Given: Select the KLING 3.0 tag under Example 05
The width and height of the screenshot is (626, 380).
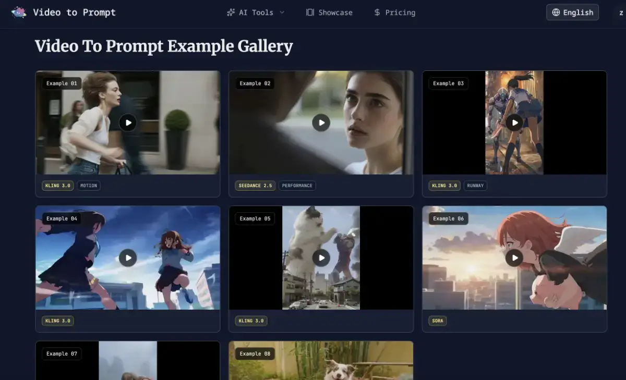Looking at the screenshot, I should click(251, 321).
